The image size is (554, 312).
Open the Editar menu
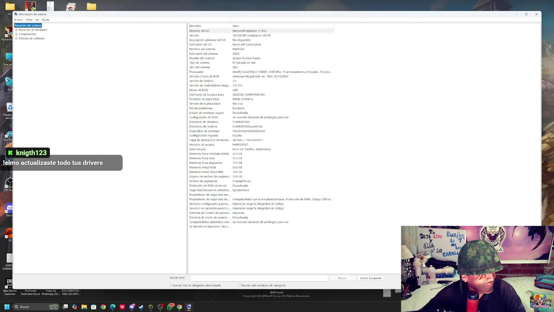click(29, 19)
